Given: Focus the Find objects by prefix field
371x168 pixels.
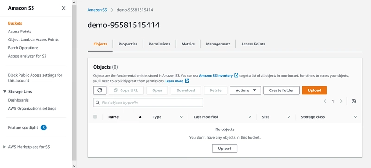Looking at the screenshot, I should pyautogui.click(x=148, y=103).
